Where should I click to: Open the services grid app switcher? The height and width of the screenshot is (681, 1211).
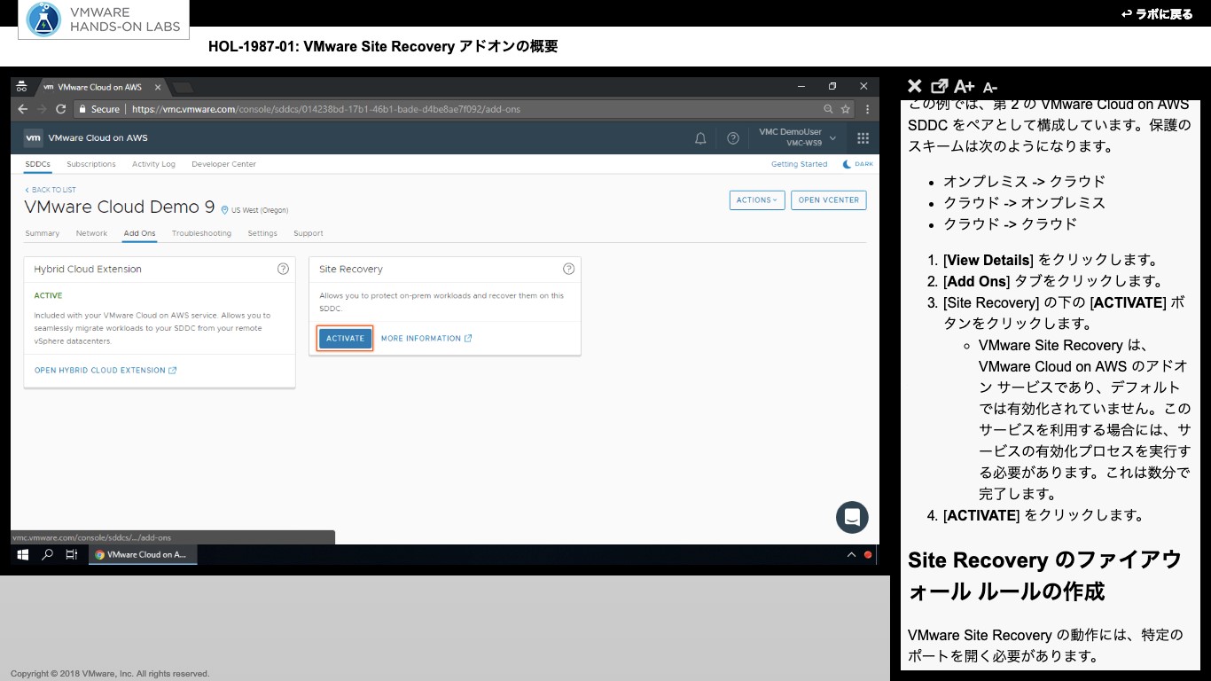(x=863, y=138)
